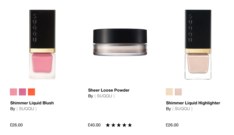Pick the pale rose highlighter swatch
This screenshot has height=135, width=234.
coord(178,92)
